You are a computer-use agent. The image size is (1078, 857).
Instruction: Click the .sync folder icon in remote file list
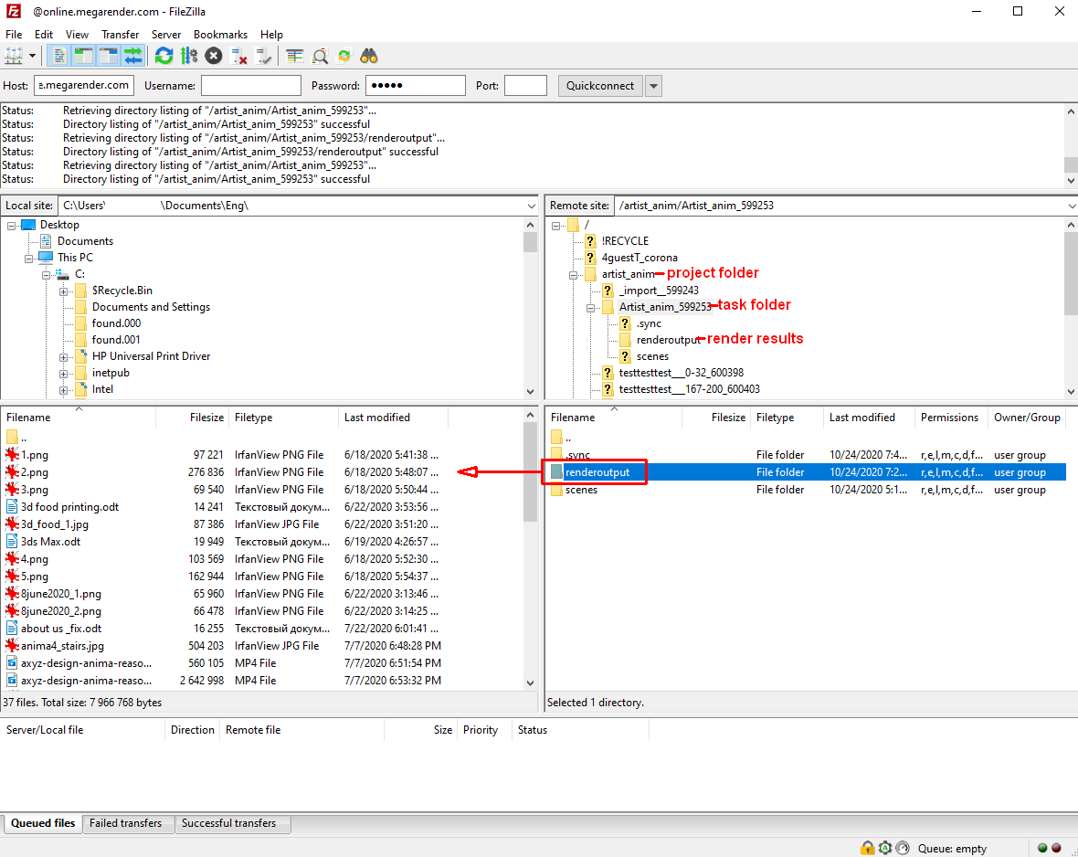pyautogui.click(x=557, y=455)
